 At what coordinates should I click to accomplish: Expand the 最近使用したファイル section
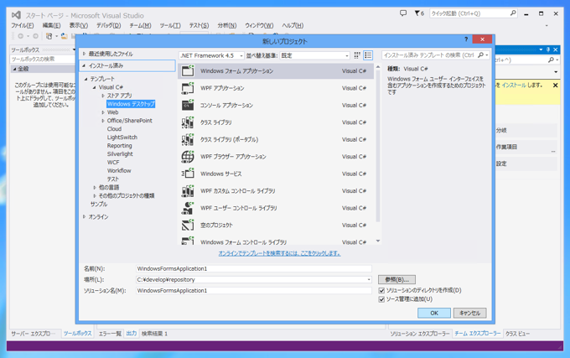84,54
